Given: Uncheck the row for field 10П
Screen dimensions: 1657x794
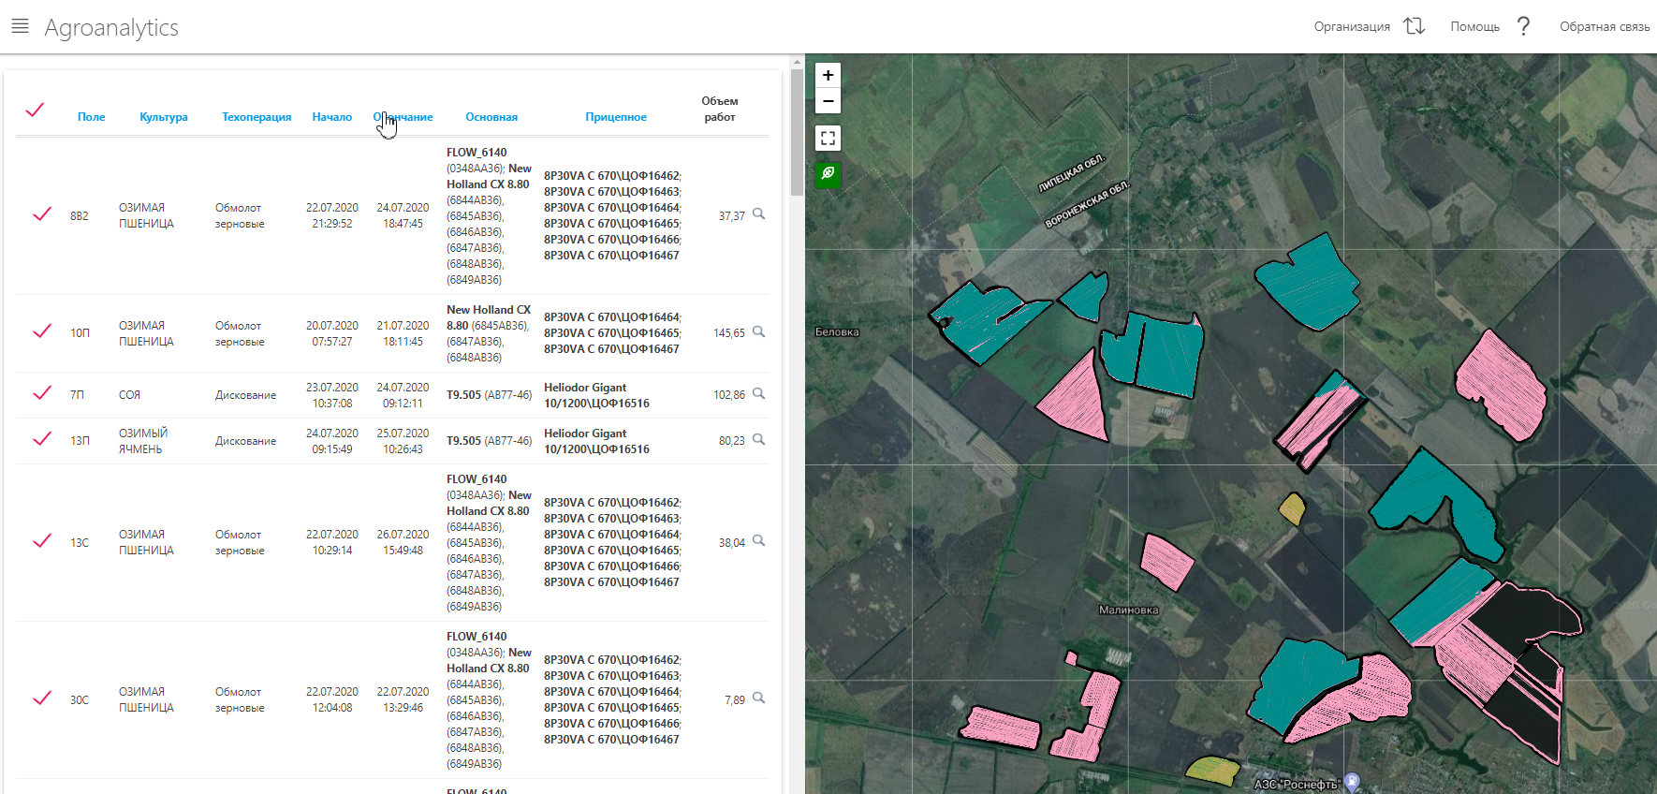Looking at the screenshot, I should point(42,331).
